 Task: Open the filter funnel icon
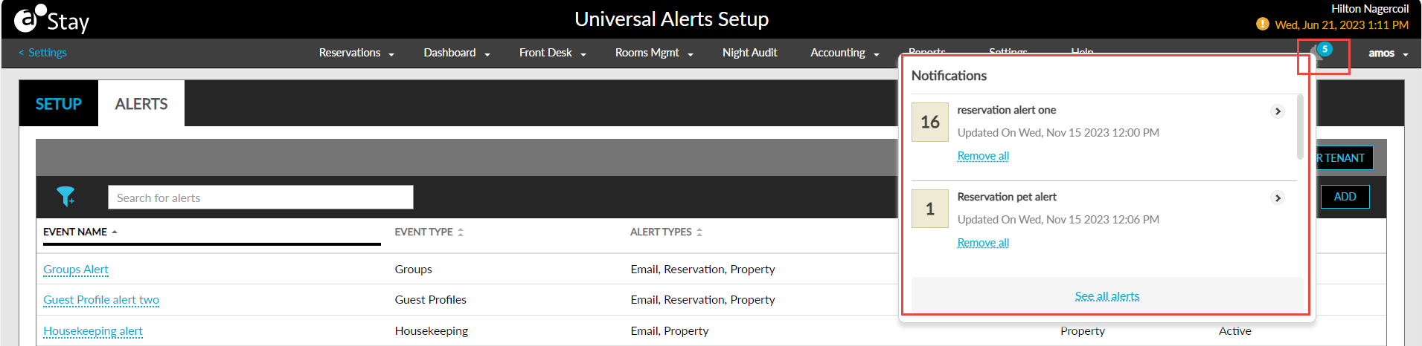(65, 196)
